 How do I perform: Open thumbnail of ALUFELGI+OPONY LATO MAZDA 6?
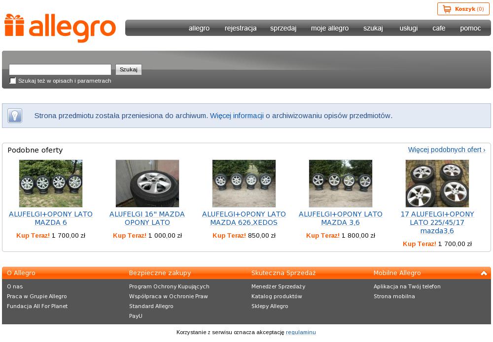click(x=51, y=184)
